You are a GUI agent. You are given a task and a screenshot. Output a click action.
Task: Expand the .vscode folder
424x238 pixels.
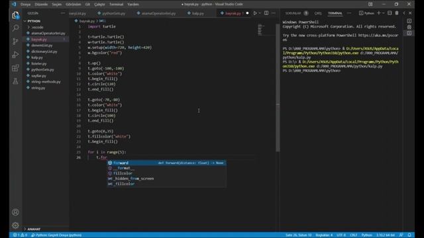tap(38, 27)
